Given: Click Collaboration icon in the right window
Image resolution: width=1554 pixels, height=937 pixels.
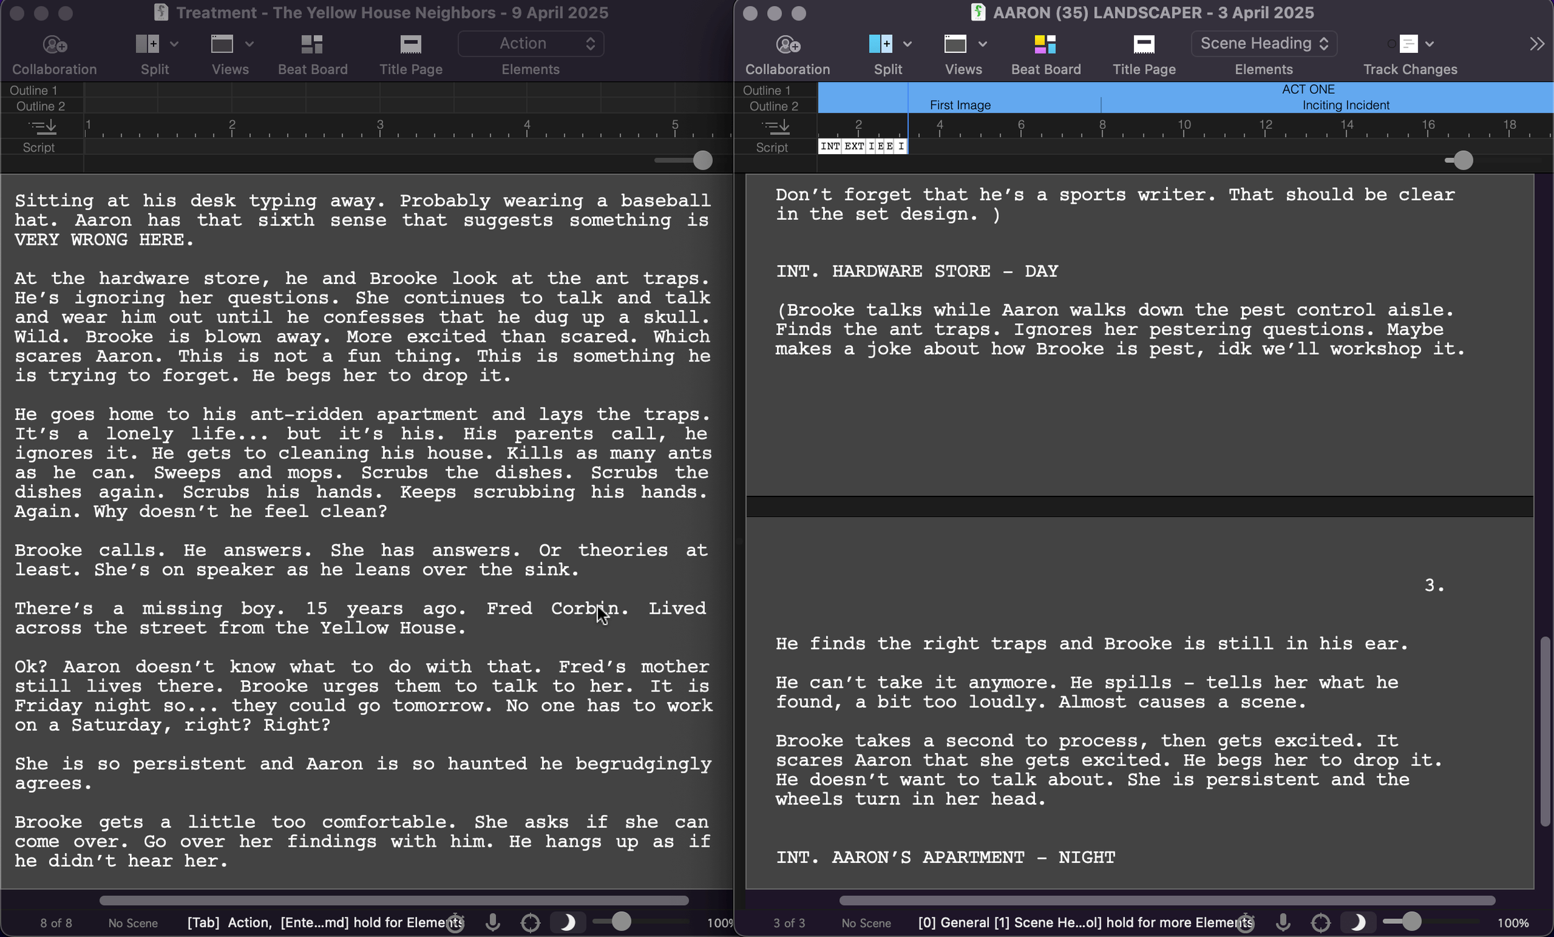Looking at the screenshot, I should (x=787, y=44).
